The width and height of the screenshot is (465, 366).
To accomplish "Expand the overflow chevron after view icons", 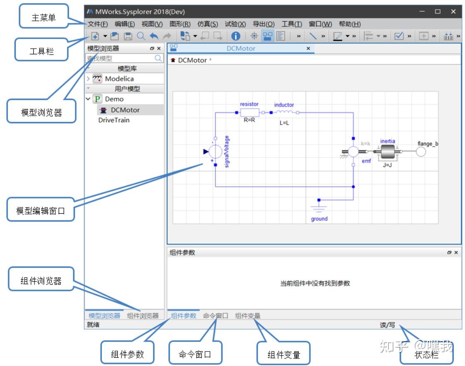I will [299, 36].
